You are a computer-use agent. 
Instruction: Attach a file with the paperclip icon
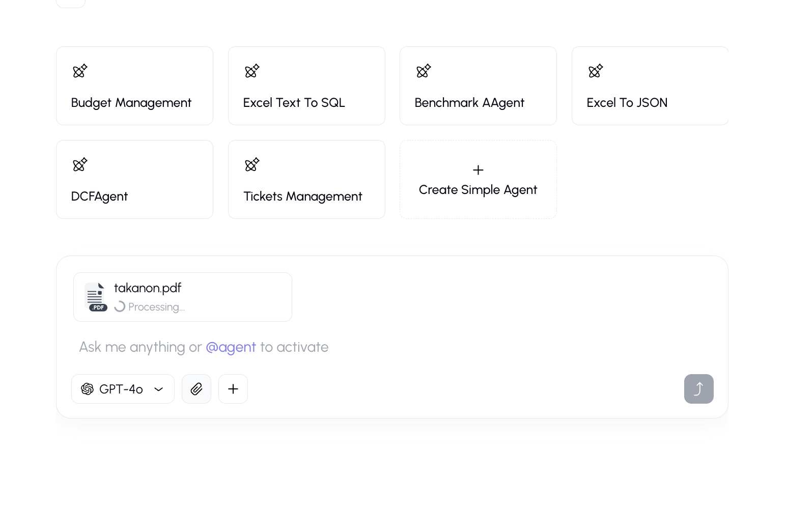(196, 389)
